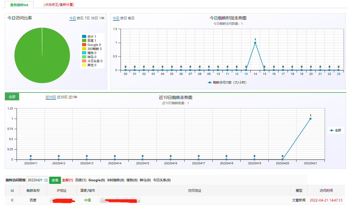Image resolution: width=350 pixels, height=206 pixels.
Task: Click the hour 00 data point
Action: click(125, 70)
